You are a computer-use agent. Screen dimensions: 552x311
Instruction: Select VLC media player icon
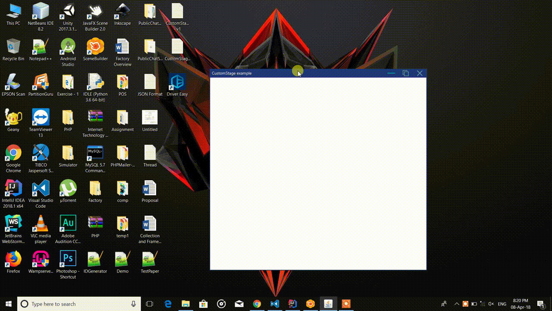(41, 229)
